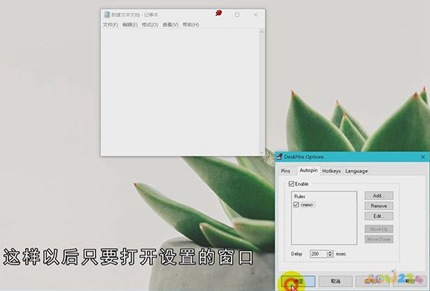Click the 取消 cancel button
Image resolution: width=430 pixels, height=291 pixels.
coord(336,281)
